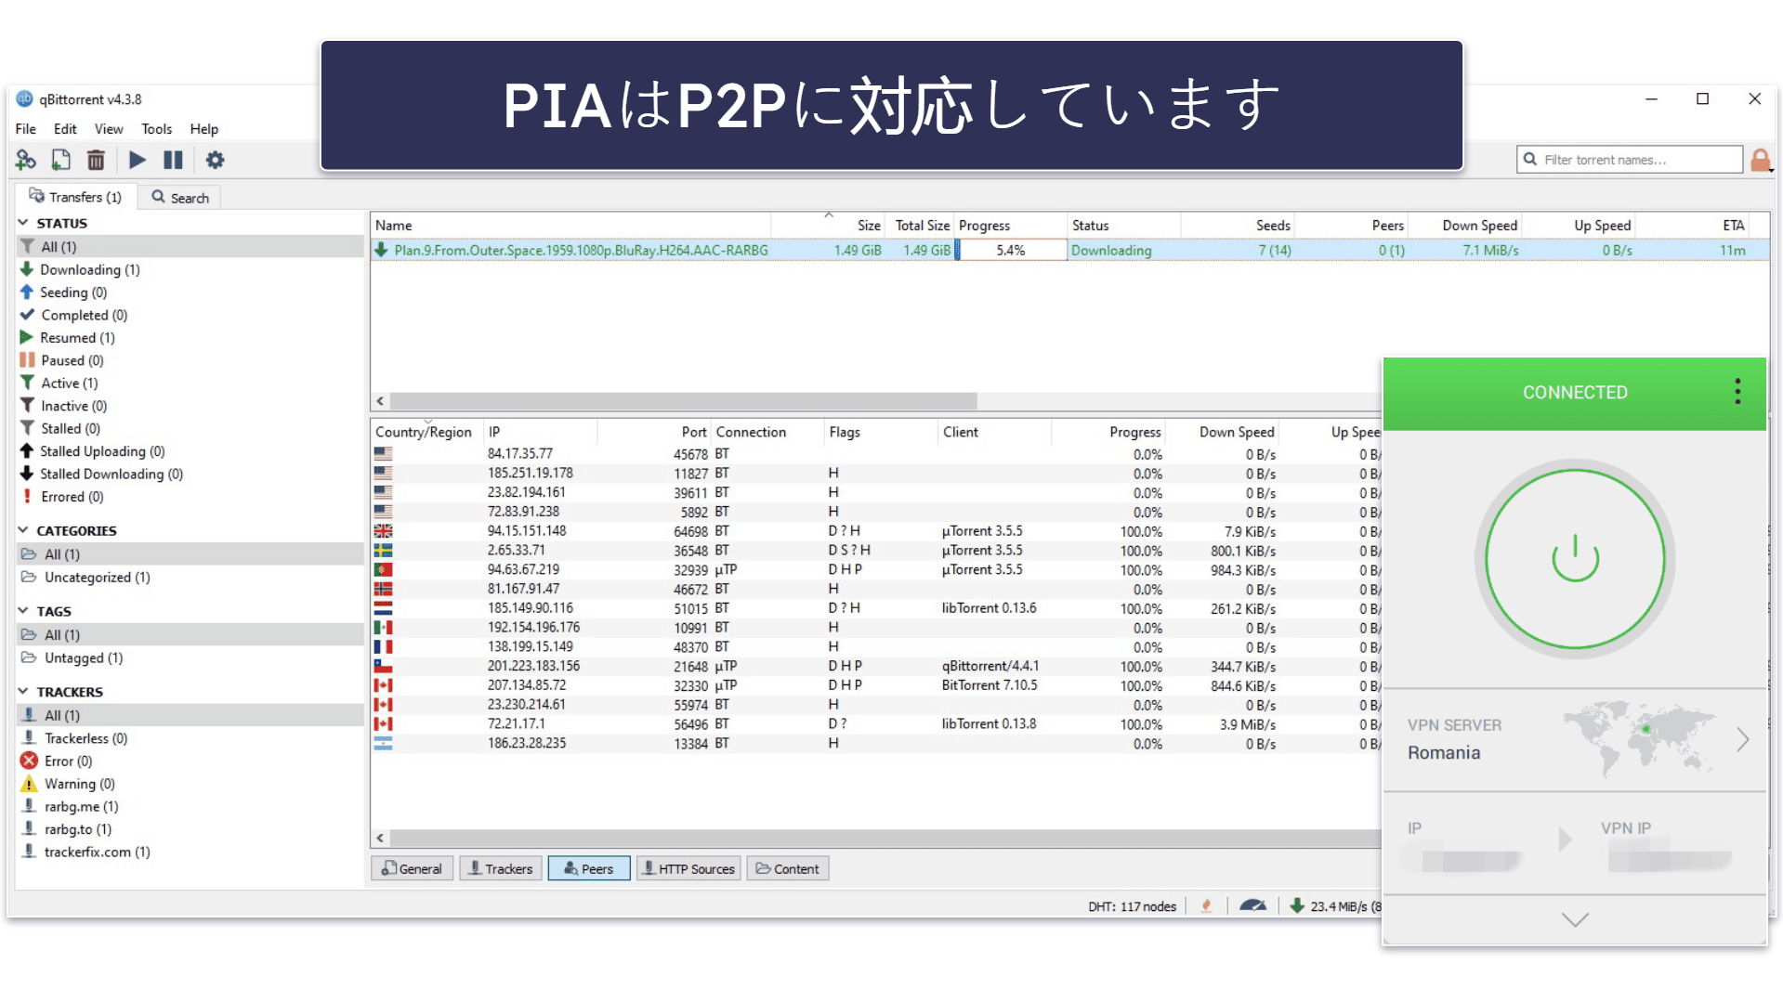Open the Edit menu
Image resolution: width=1783 pixels, height=1002 pixels.
65,129
